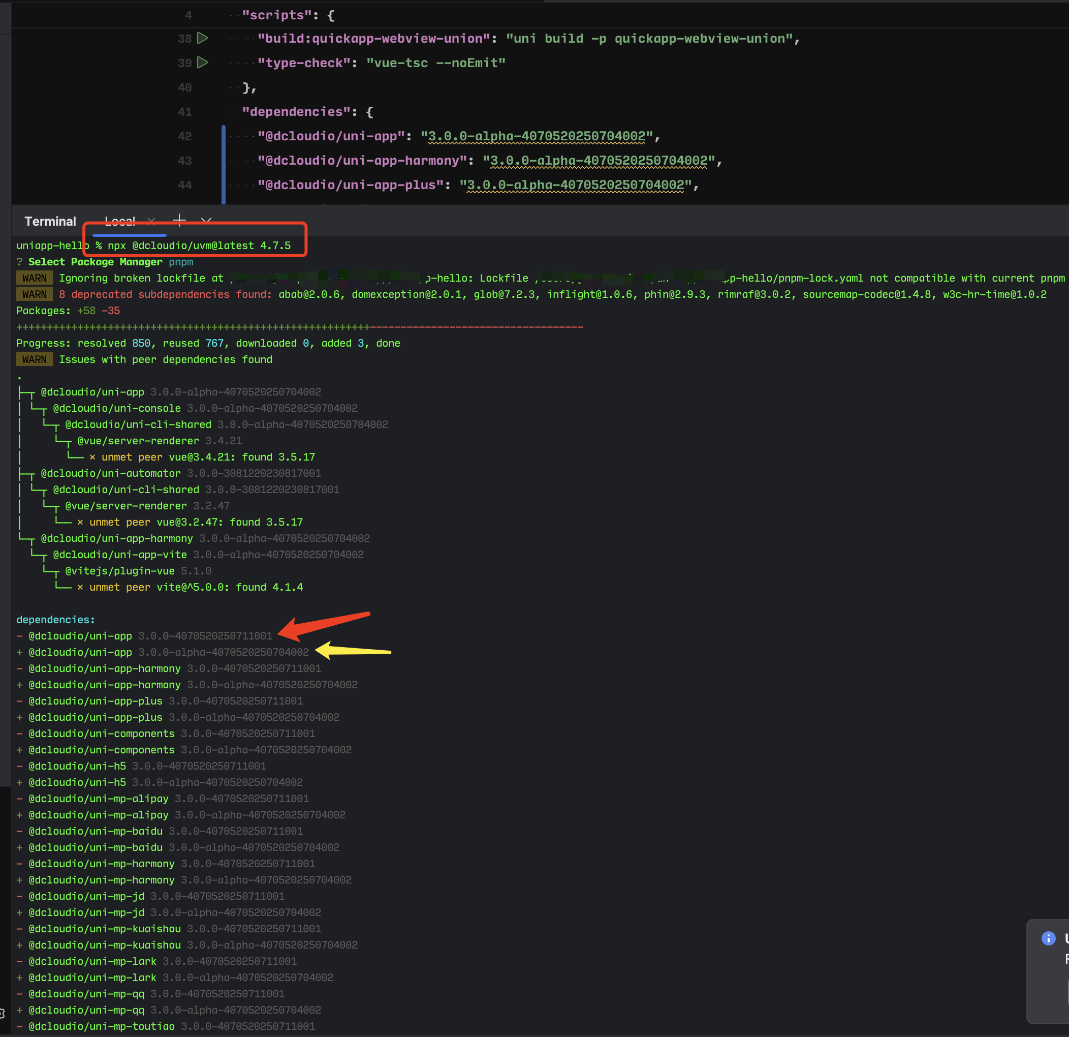Click the added "@dcloudio/uni-mp-baidu" dependency line

(178, 847)
